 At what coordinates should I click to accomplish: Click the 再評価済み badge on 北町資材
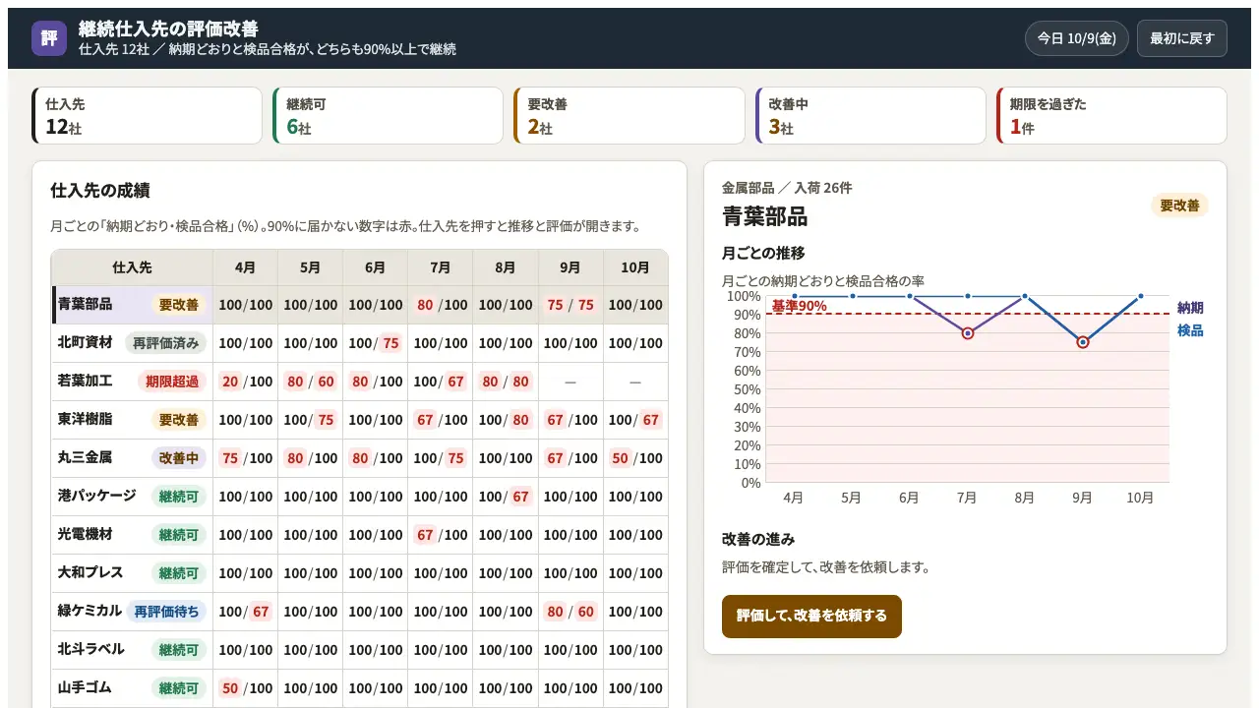coord(165,343)
